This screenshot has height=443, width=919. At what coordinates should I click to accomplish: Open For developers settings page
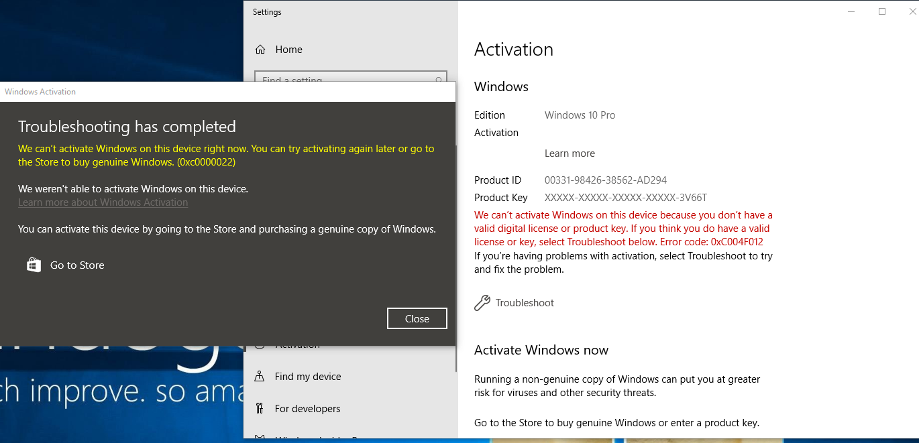coord(307,409)
